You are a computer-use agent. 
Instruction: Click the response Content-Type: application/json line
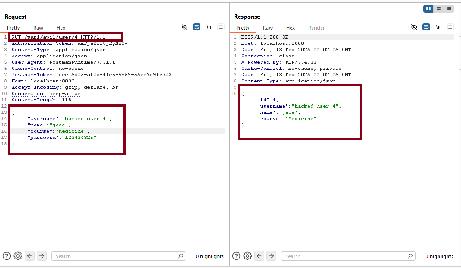coord(288,81)
